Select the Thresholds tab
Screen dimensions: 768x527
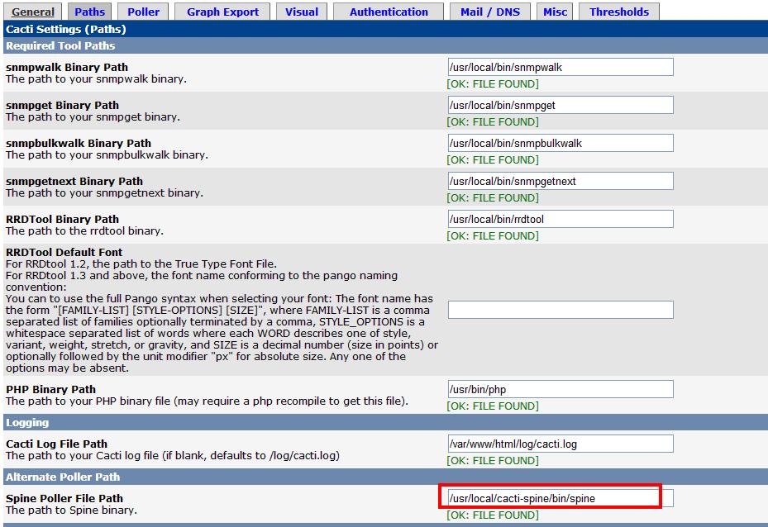click(619, 12)
